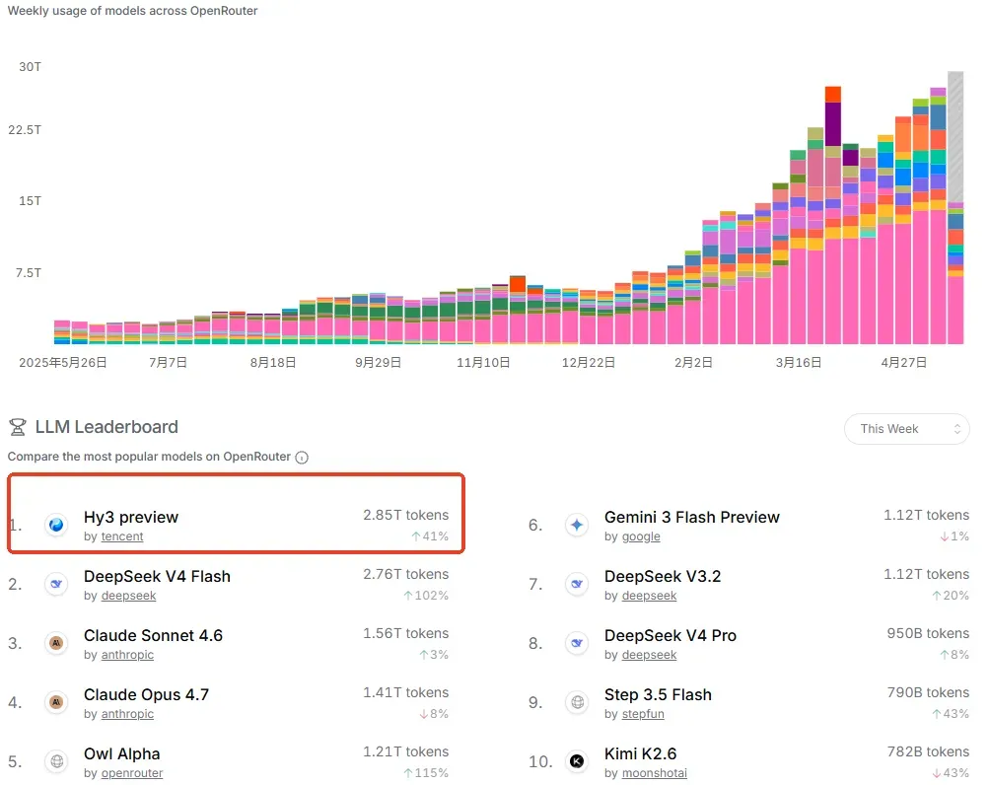The width and height of the screenshot is (990, 785).
Task: Click the DeepSeek logo beside DeepSeek V3.2
Action: pos(577,584)
